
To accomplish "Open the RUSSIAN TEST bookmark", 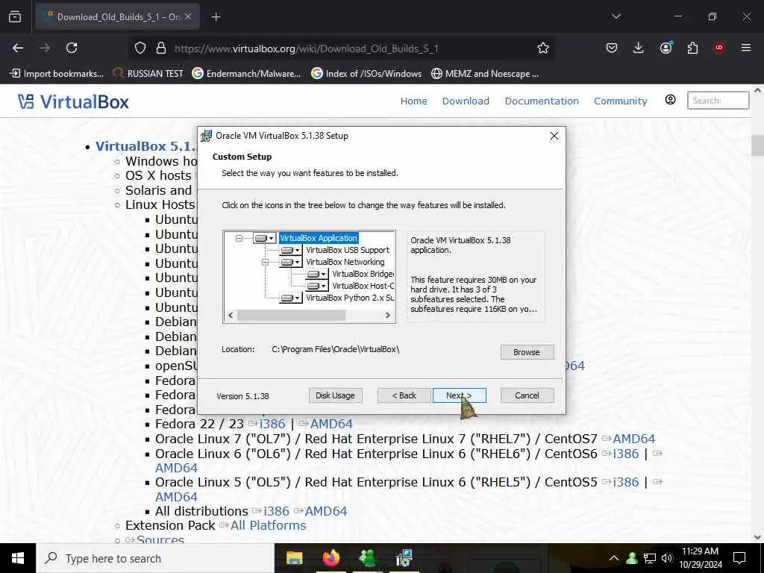I will pos(148,74).
